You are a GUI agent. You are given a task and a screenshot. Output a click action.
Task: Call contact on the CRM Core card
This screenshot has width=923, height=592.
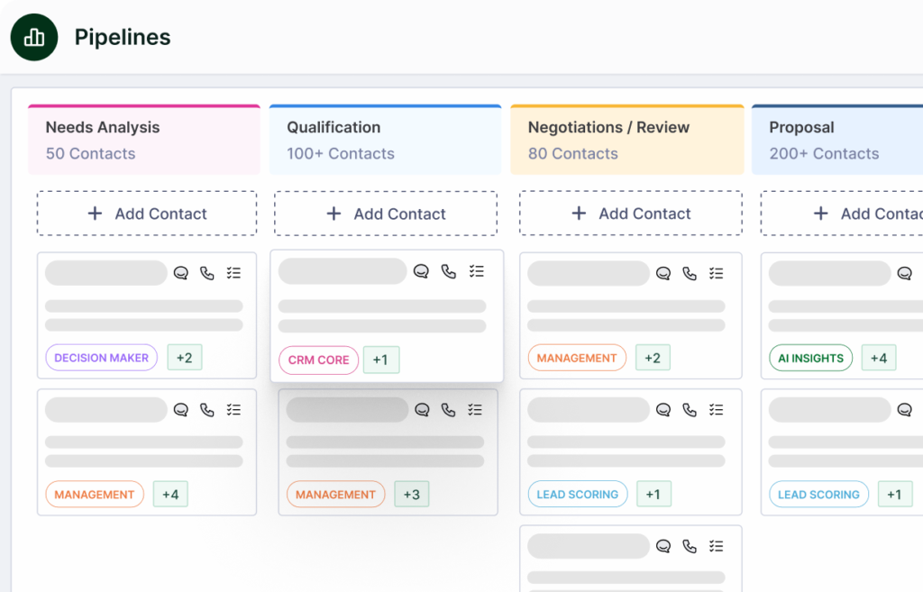tap(449, 271)
